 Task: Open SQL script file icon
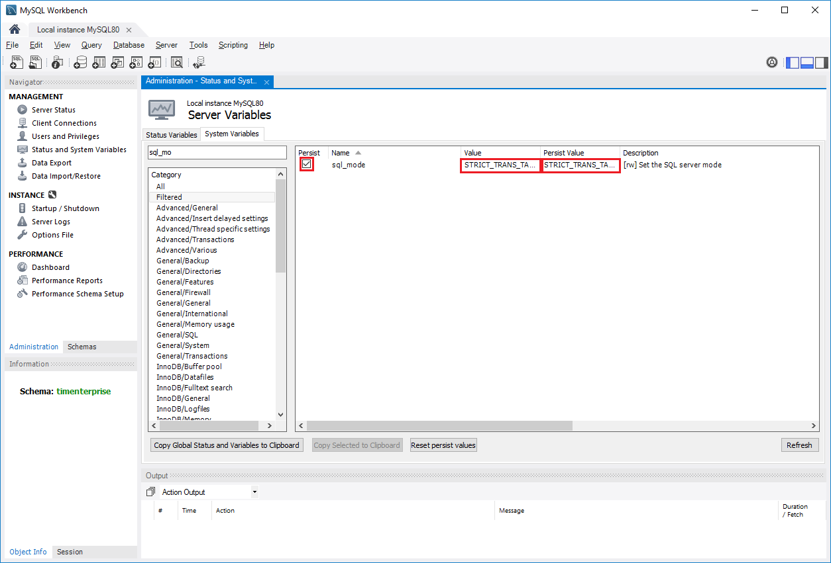coord(36,62)
